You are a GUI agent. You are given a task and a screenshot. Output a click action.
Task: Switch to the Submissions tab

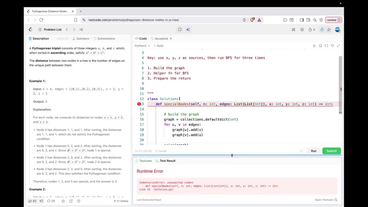(x=104, y=39)
